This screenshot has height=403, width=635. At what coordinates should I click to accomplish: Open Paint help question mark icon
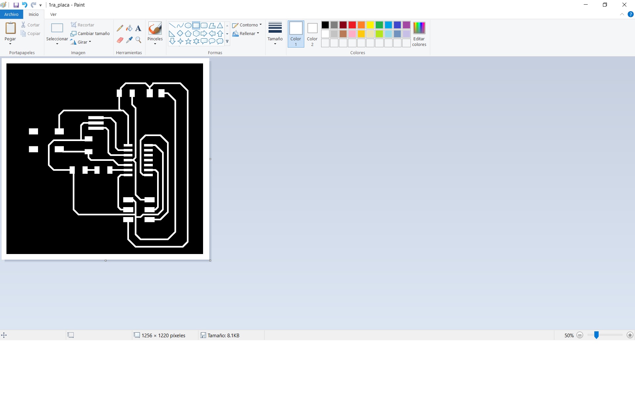pyautogui.click(x=630, y=14)
